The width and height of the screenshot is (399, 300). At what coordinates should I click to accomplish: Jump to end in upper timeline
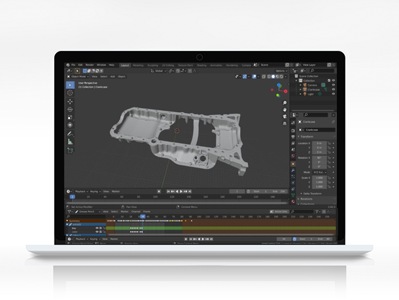click(190, 191)
